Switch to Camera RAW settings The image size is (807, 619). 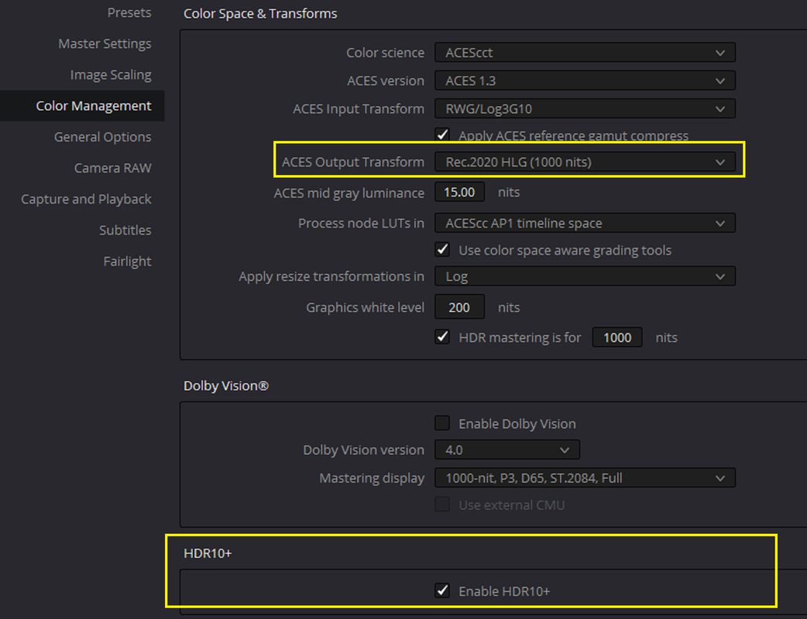point(113,168)
